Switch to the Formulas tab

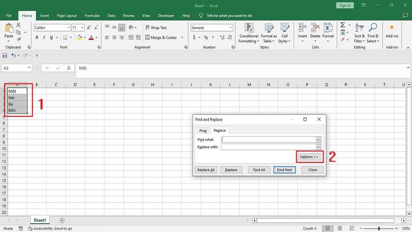(x=92, y=16)
